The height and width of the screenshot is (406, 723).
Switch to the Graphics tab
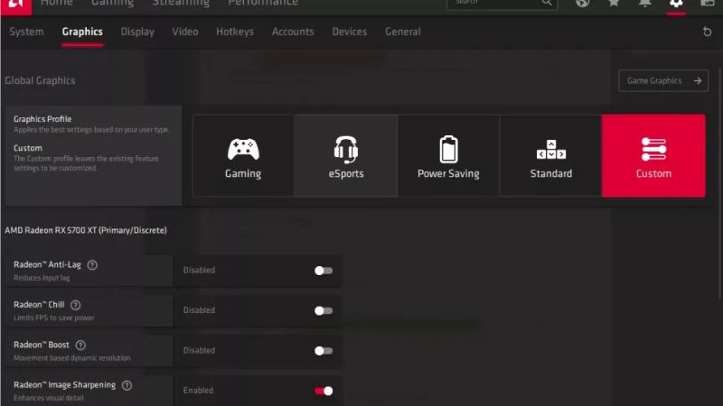pyautogui.click(x=82, y=32)
